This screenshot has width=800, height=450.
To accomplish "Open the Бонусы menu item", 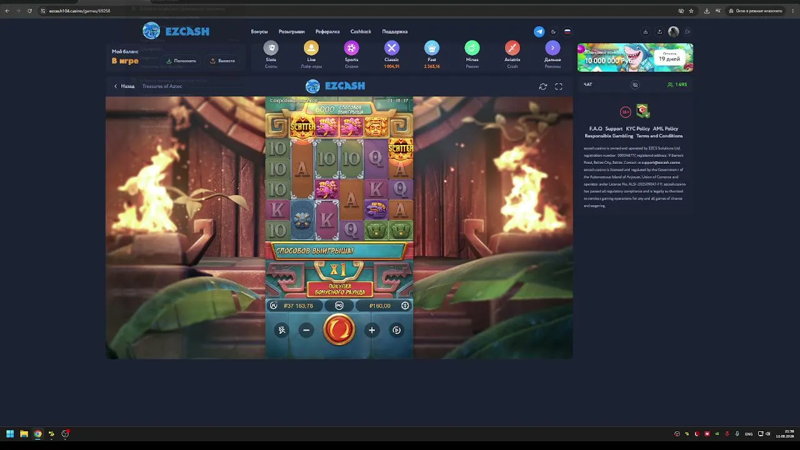I will point(259,31).
